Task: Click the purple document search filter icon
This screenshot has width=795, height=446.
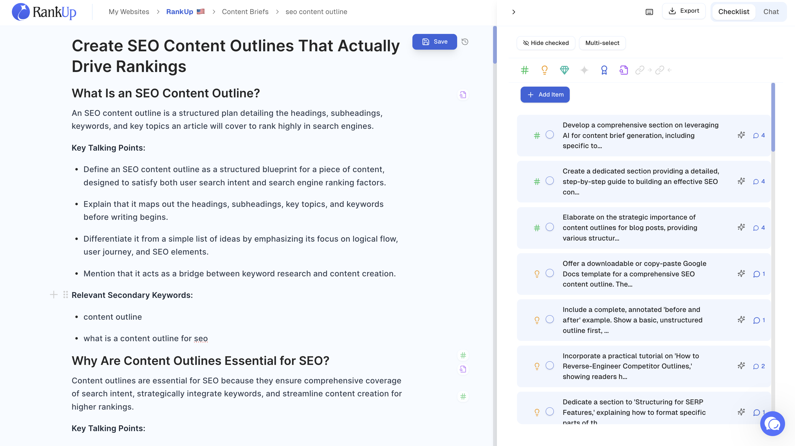Action: (x=624, y=70)
